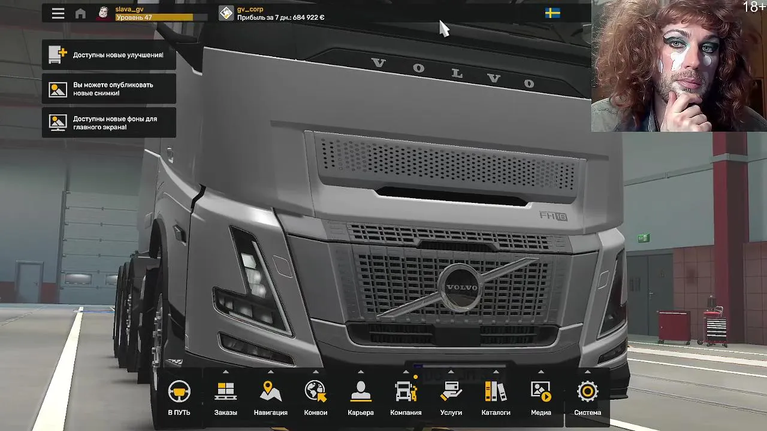This screenshot has height=431, width=767.
Task: Click the upgrades notification plus icon
Action: point(58,55)
